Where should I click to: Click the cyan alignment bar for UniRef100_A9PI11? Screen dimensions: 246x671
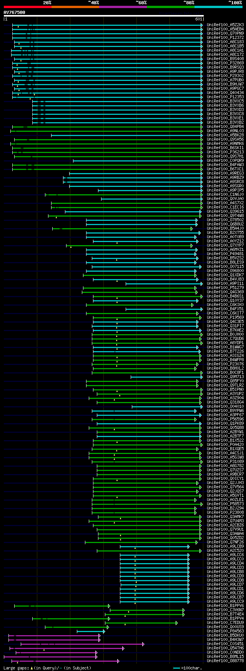(164, 284)
